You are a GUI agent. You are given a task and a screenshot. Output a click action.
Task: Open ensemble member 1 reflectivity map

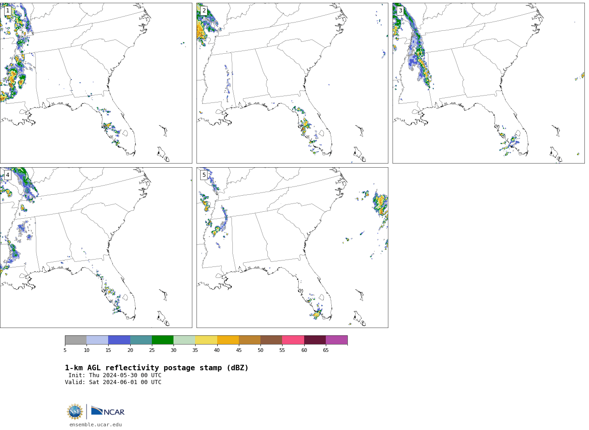pos(96,83)
